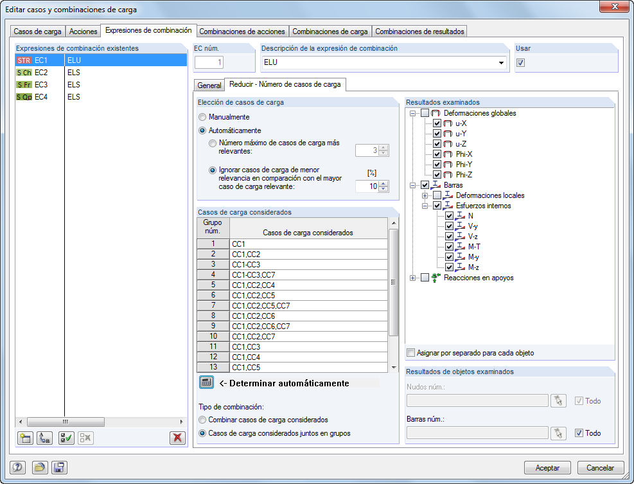Click the deselect all icon

point(85,438)
